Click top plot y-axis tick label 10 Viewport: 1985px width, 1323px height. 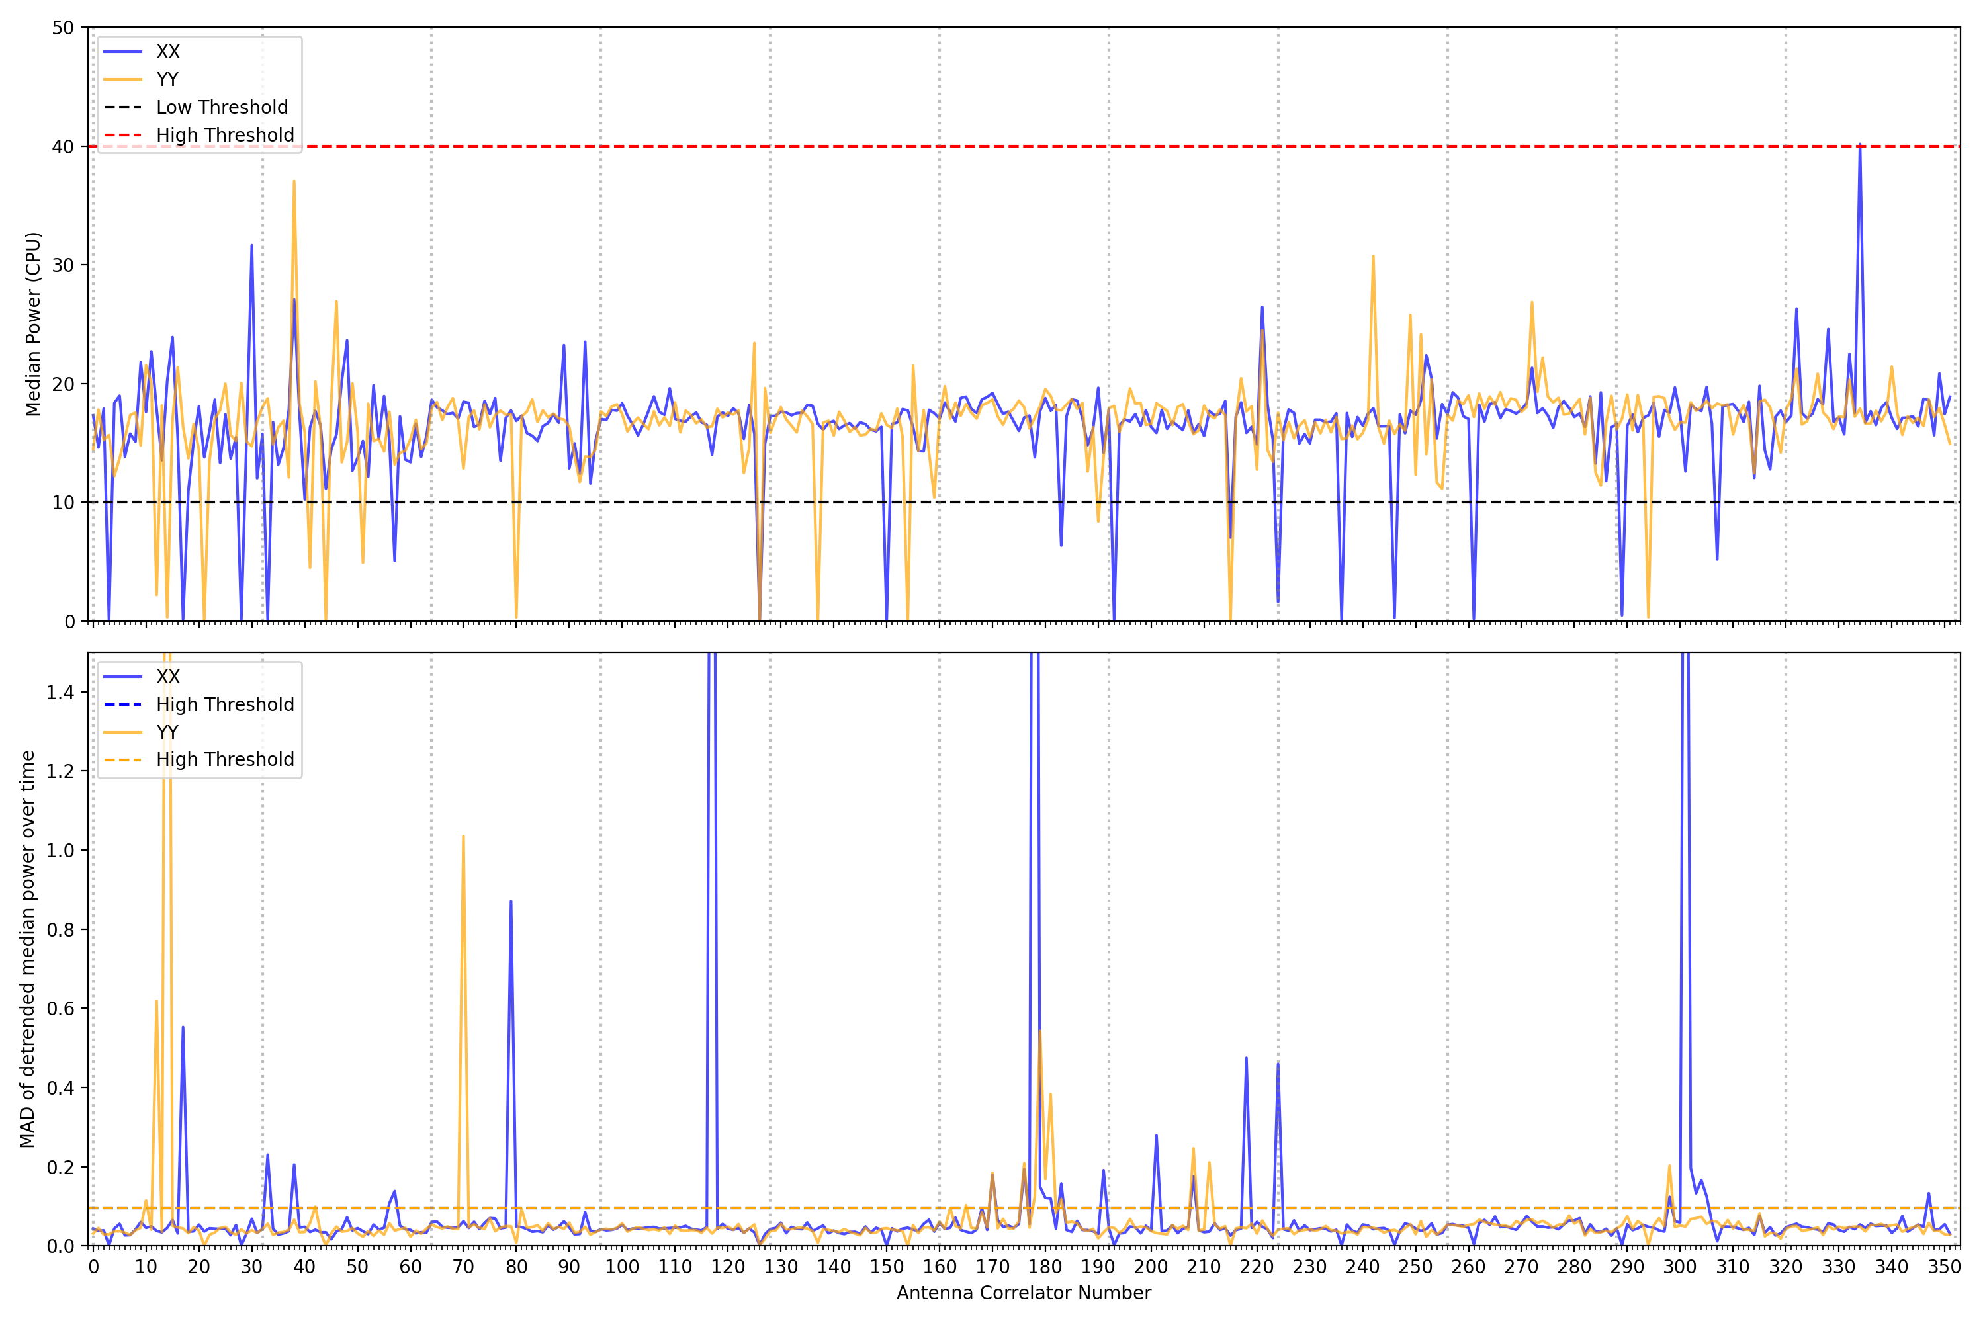coord(62,503)
